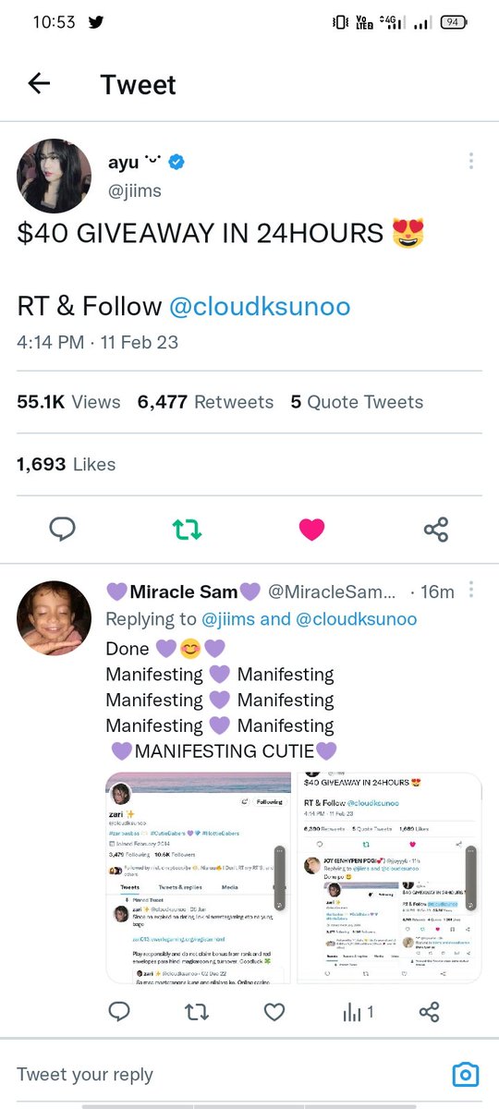Toggle the green retweet icon on main tweet
Viewport: 499px width, 1109px height.
coord(187,529)
